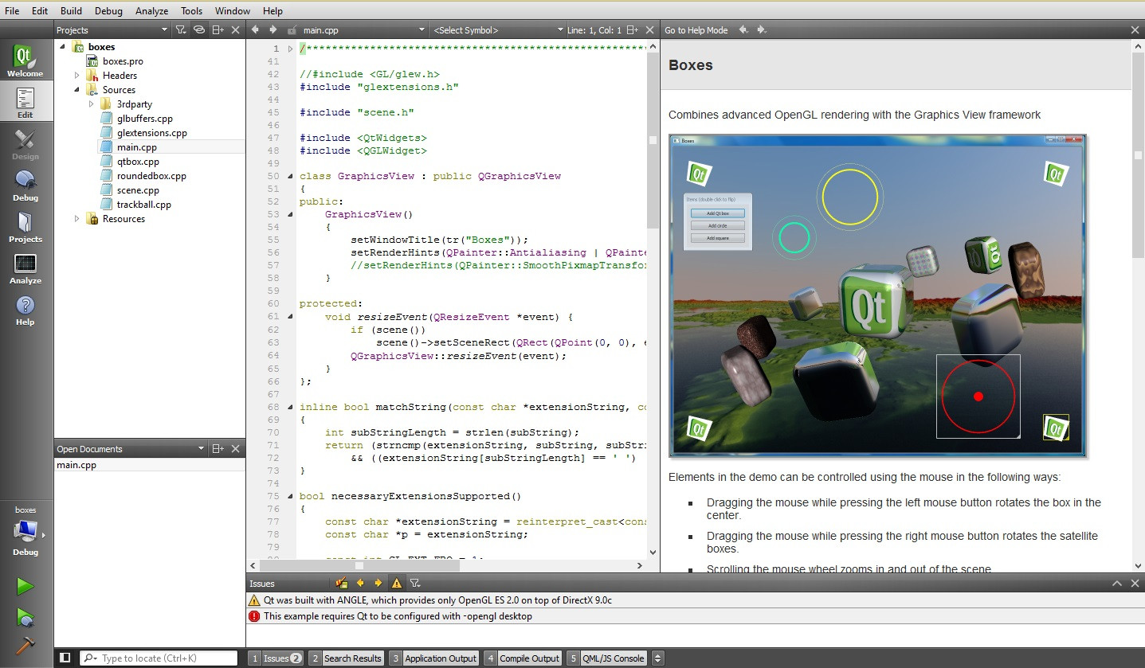Close the Projects side pane

[x=235, y=30]
